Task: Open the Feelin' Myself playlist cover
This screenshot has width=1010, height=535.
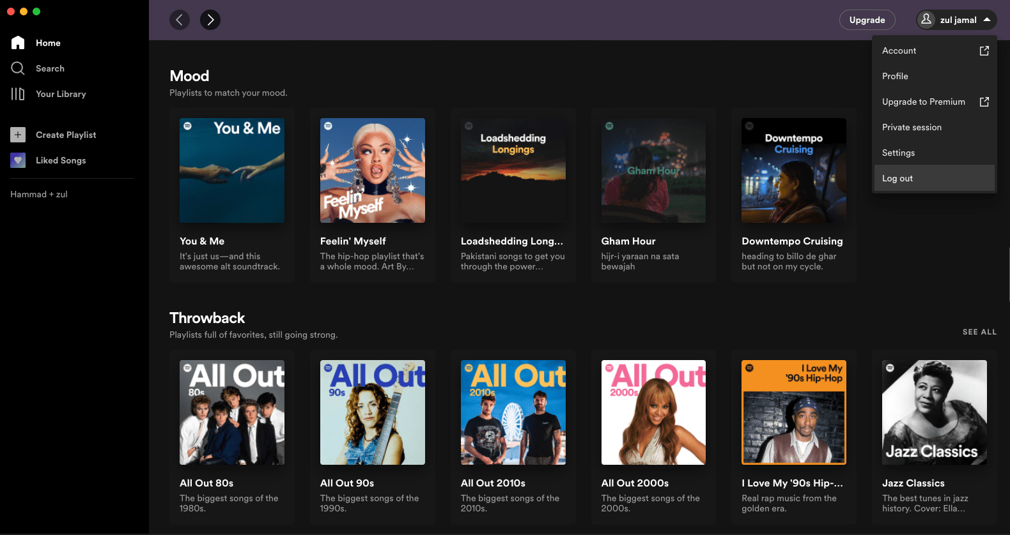Action: click(x=373, y=170)
